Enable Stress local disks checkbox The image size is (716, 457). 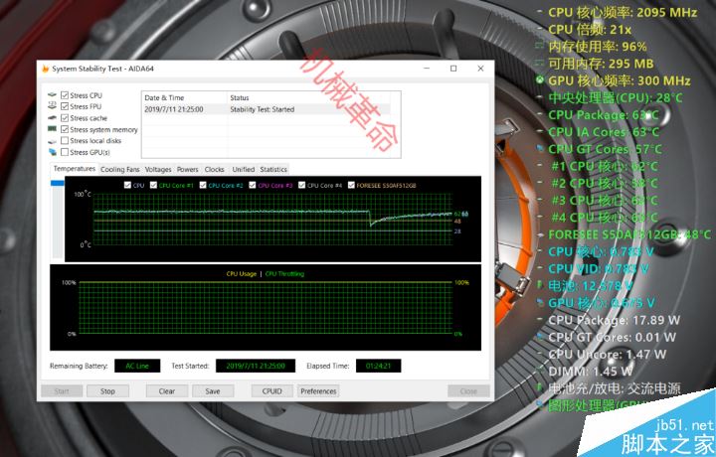point(65,140)
